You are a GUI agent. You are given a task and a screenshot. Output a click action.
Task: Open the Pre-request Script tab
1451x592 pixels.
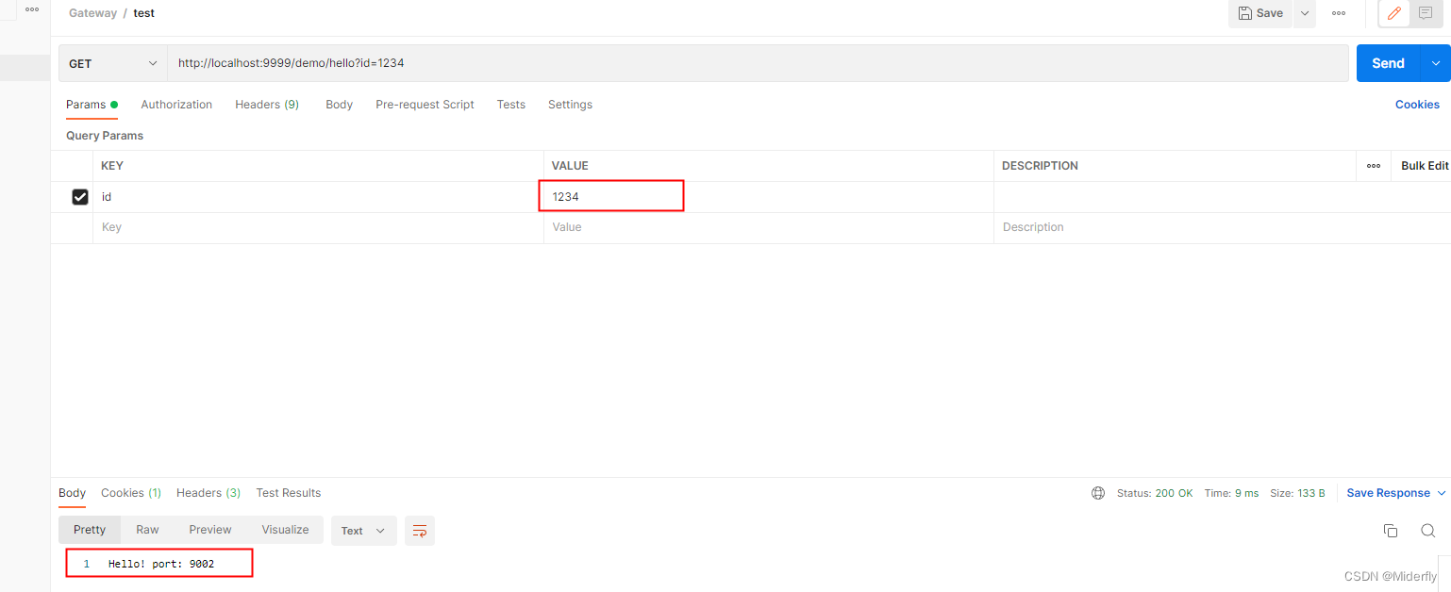pos(425,105)
